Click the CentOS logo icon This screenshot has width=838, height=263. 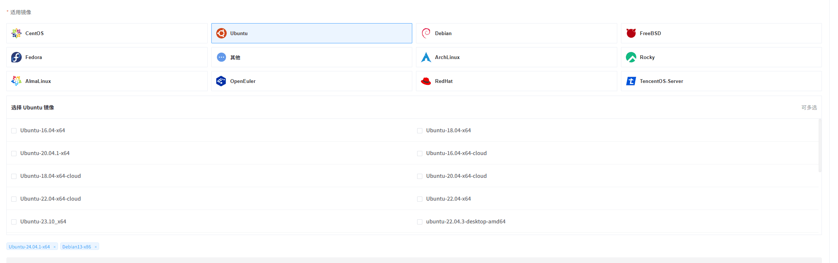16,33
